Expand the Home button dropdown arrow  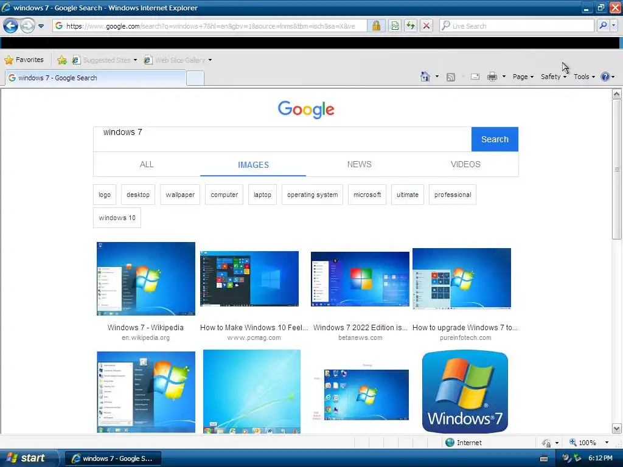[437, 77]
